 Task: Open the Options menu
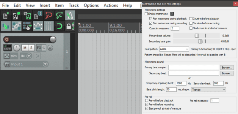coord(91,5)
